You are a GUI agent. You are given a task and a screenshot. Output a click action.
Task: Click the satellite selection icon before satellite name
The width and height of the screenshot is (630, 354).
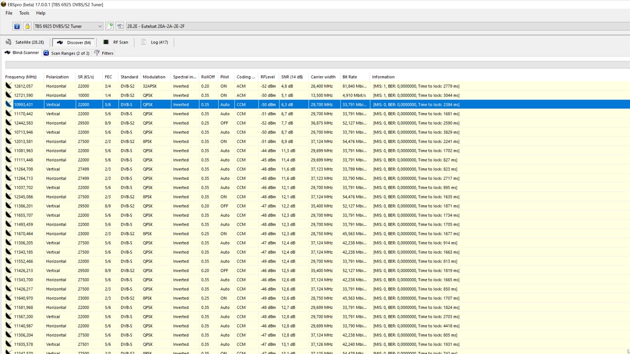[x=120, y=26]
